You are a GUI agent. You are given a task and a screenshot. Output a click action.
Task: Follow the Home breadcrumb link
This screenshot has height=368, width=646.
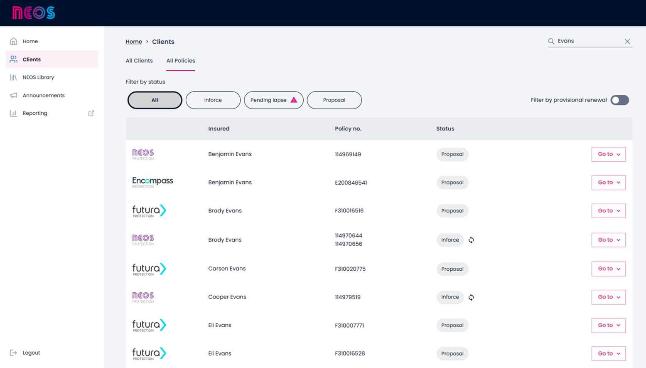click(x=134, y=42)
